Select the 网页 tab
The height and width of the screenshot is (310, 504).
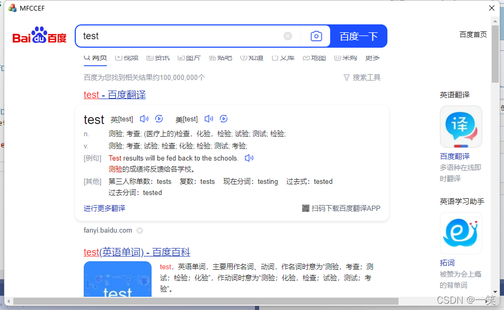pos(95,58)
